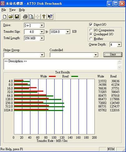126x152 pixels.
Task: Click the New document toolbar icon
Action: click(5, 17)
